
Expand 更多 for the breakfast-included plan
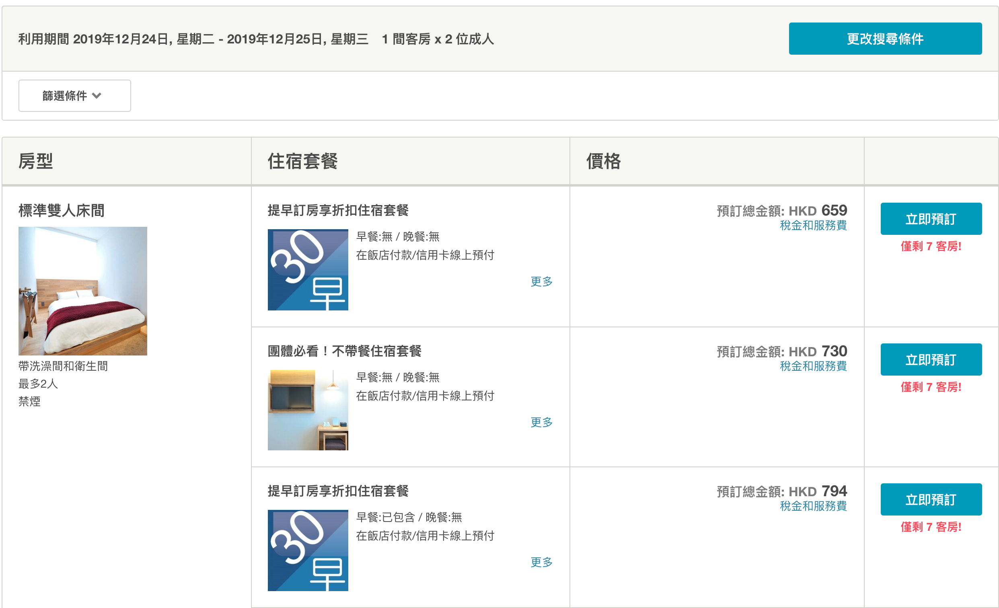541,562
